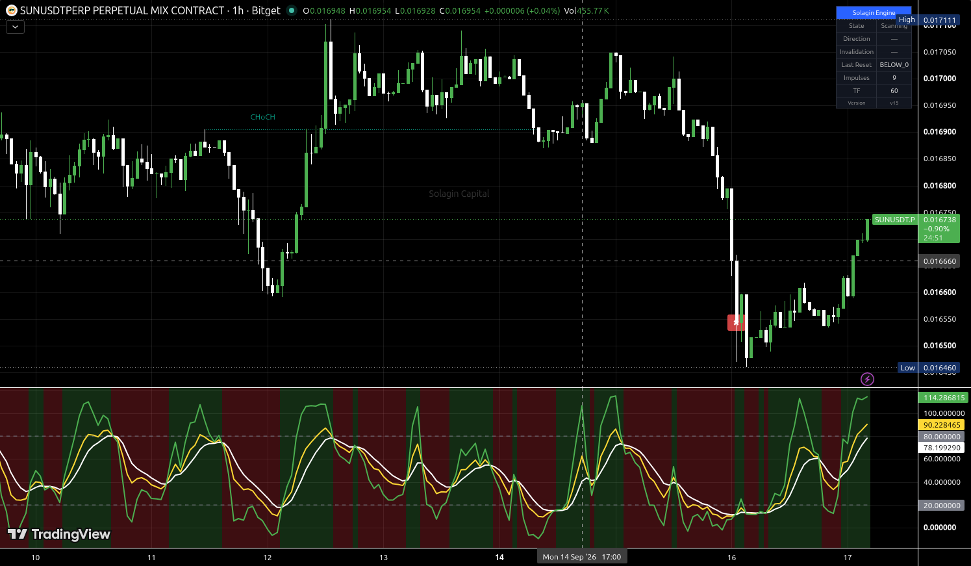Click the indicator scale value 0.000000
Image resolution: width=971 pixels, height=566 pixels.
[940, 528]
